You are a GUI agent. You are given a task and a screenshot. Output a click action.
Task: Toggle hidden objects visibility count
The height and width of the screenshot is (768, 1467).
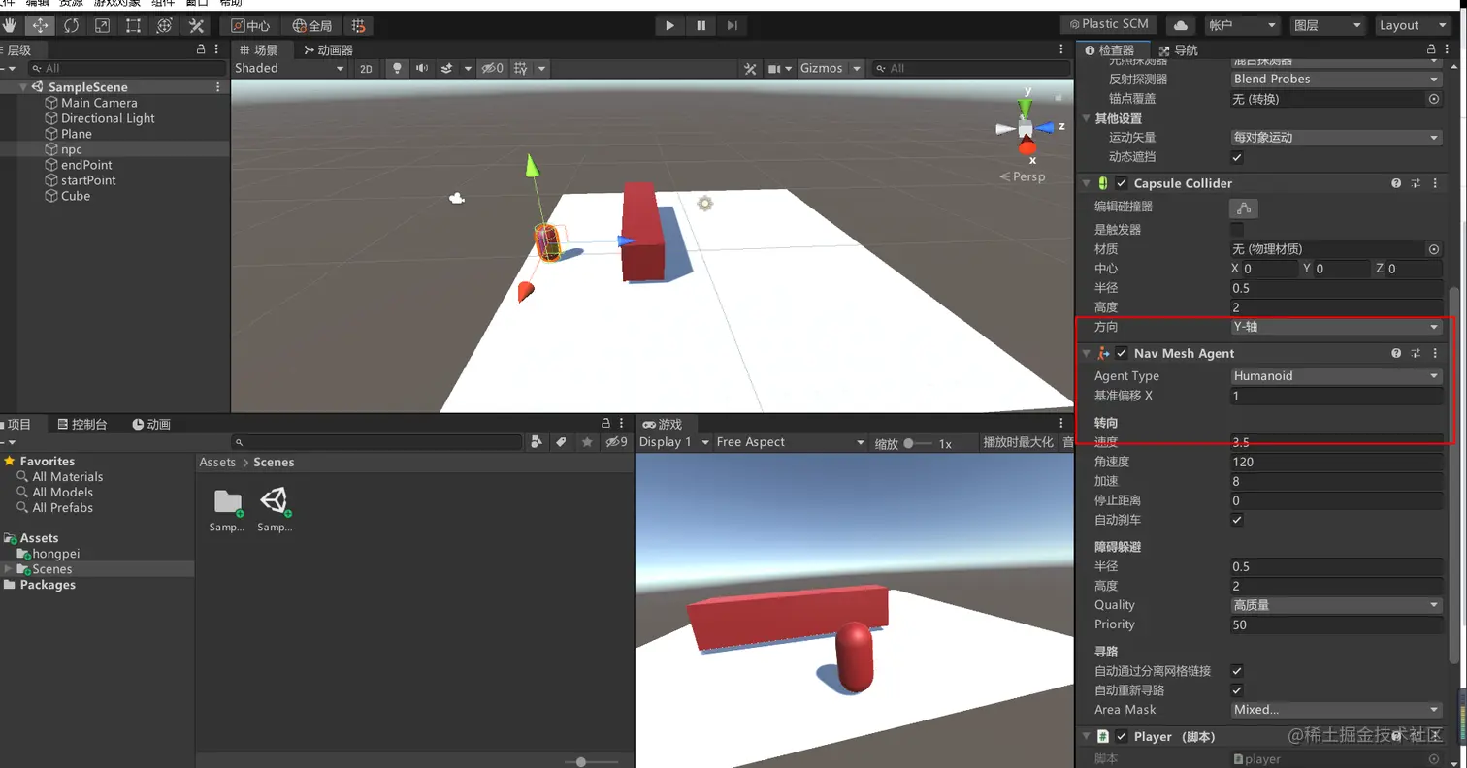point(494,68)
